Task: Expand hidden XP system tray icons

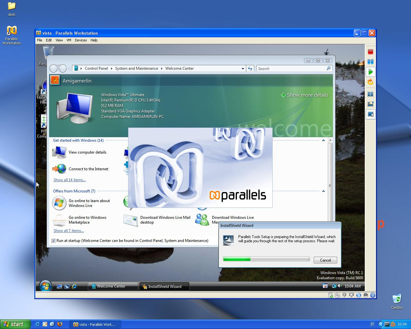Action: (381, 324)
